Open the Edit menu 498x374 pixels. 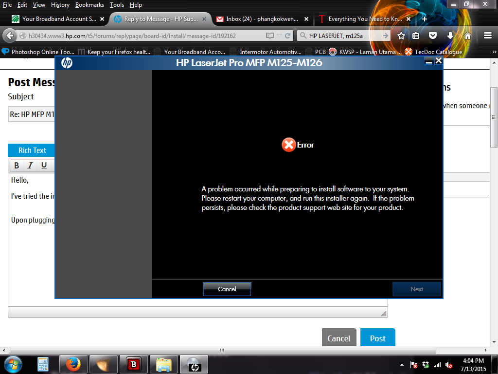tap(22, 5)
